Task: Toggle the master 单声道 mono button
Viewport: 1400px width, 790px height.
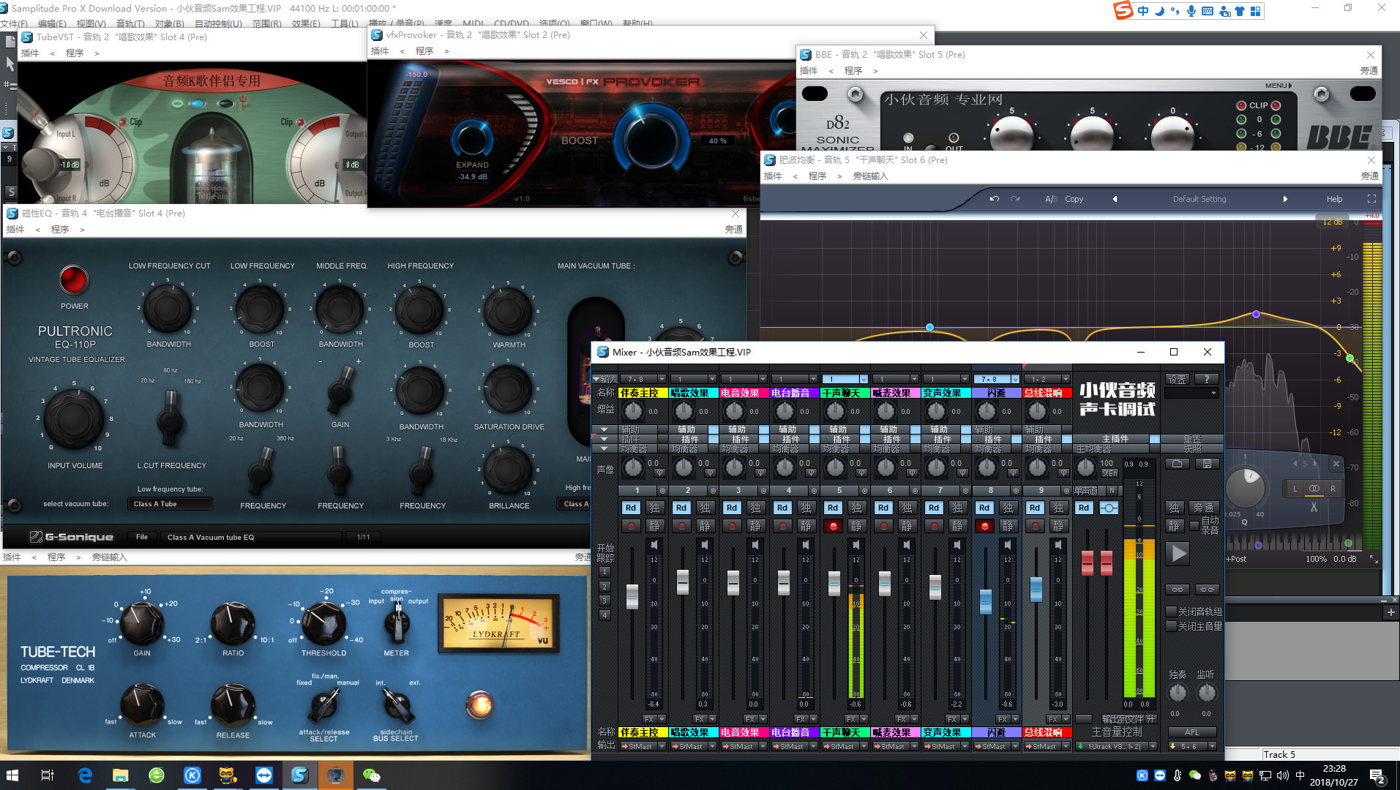Action: pos(1086,491)
